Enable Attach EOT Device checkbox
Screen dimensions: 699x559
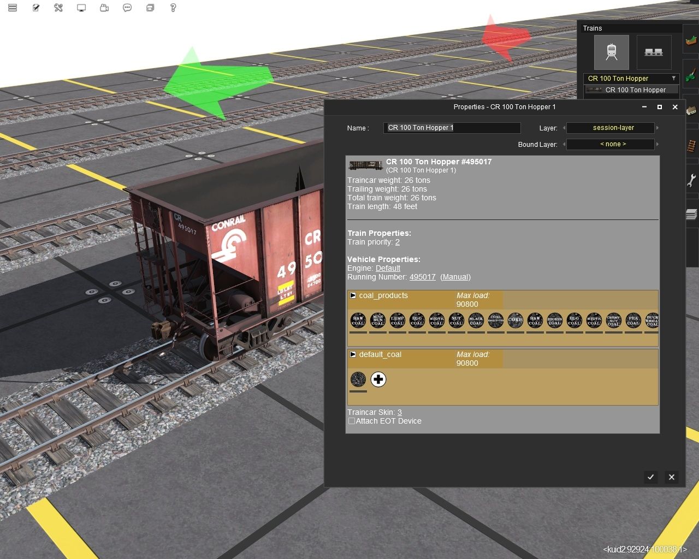point(352,421)
